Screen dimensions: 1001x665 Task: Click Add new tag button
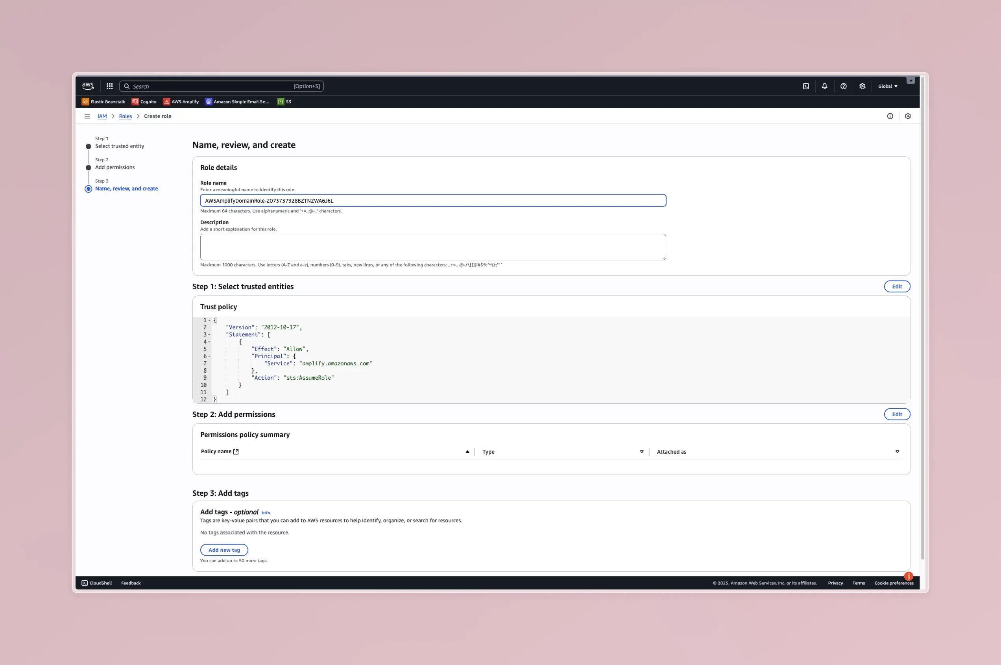pos(224,550)
